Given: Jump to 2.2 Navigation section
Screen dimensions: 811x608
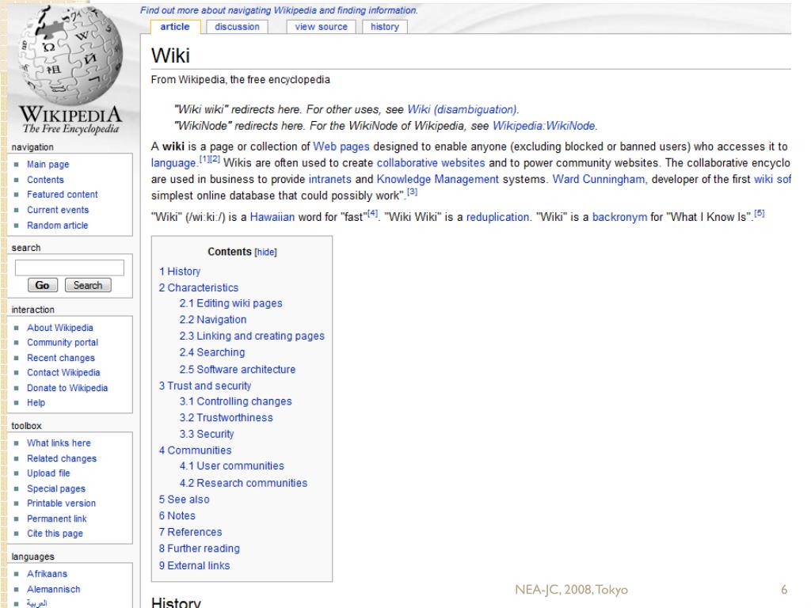Looking at the screenshot, I should 213,320.
